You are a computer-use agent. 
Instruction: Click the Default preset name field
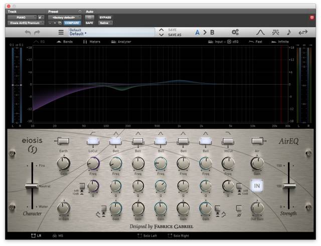click(x=111, y=32)
